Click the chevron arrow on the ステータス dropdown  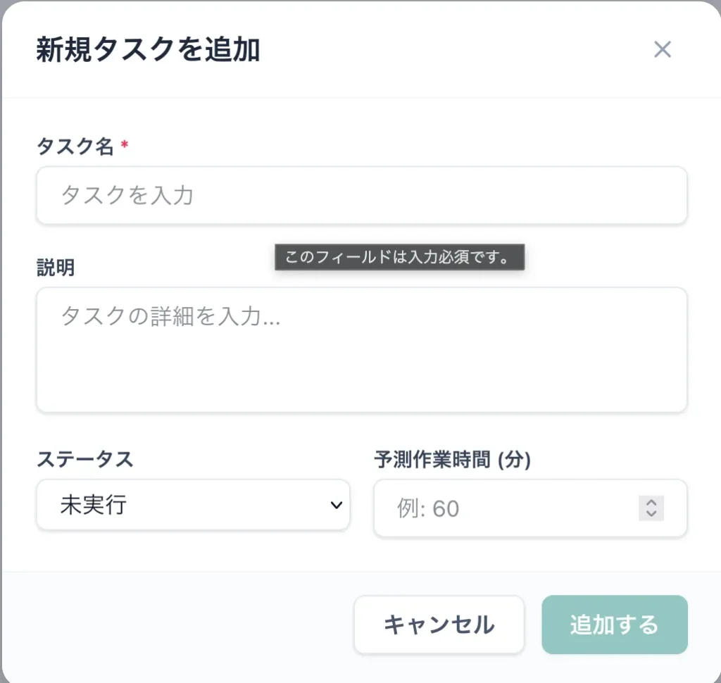tap(337, 505)
